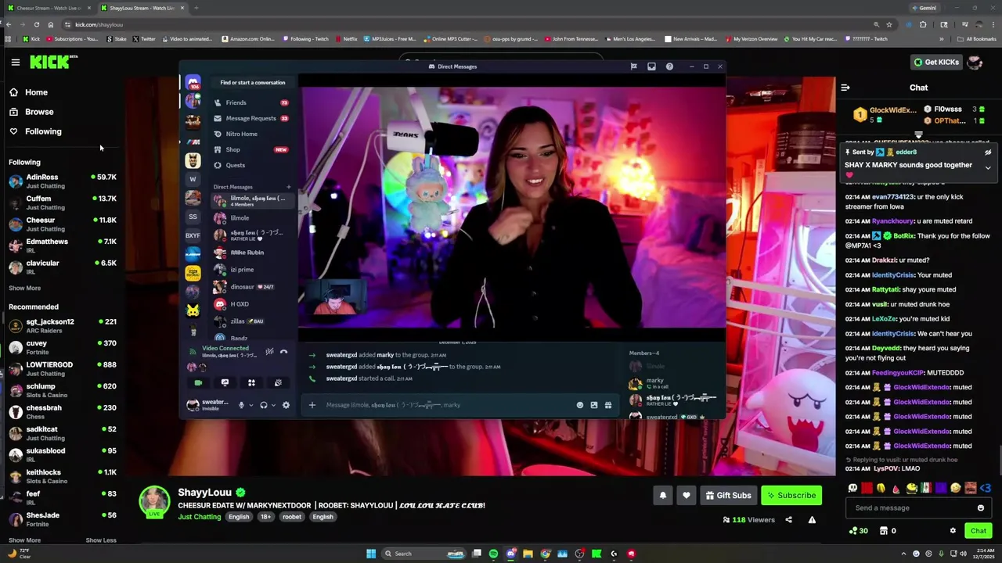This screenshot has height=563, width=1002.
Task: Open dinosaur direct message
Action: tap(251, 287)
